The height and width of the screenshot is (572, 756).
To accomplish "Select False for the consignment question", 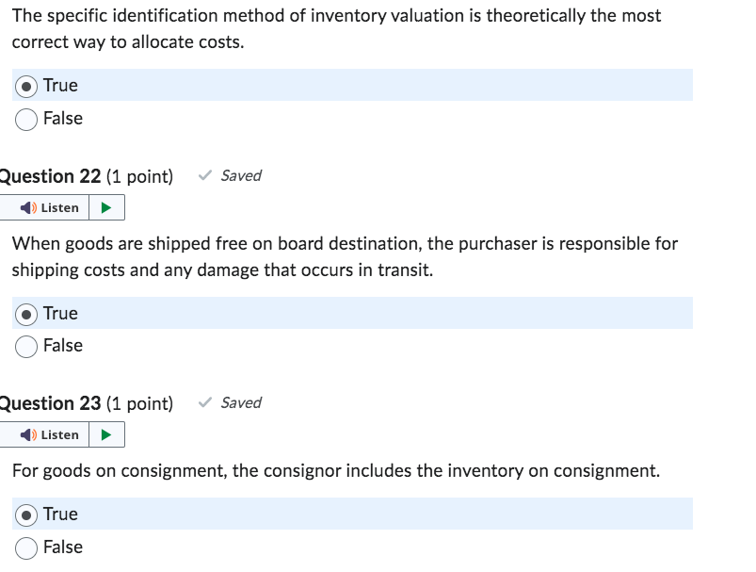I will pyautogui.click(x=24, y=547).
